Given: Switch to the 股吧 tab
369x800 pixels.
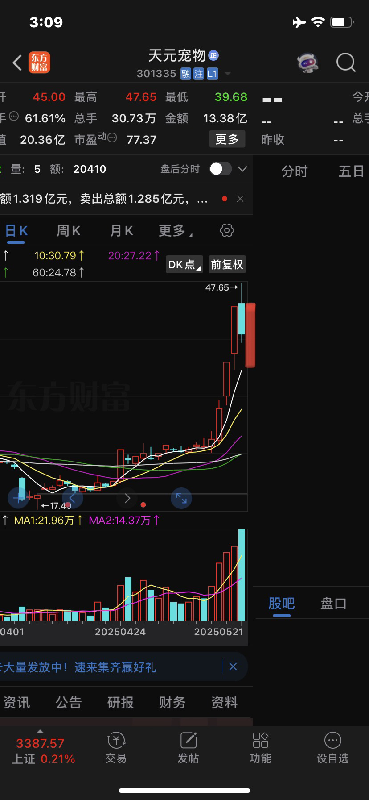Looking at the screenshot, I should [x=282, y=604].
